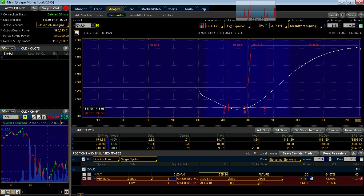Click the Delete Simulated Trades button

click(298, 153)
